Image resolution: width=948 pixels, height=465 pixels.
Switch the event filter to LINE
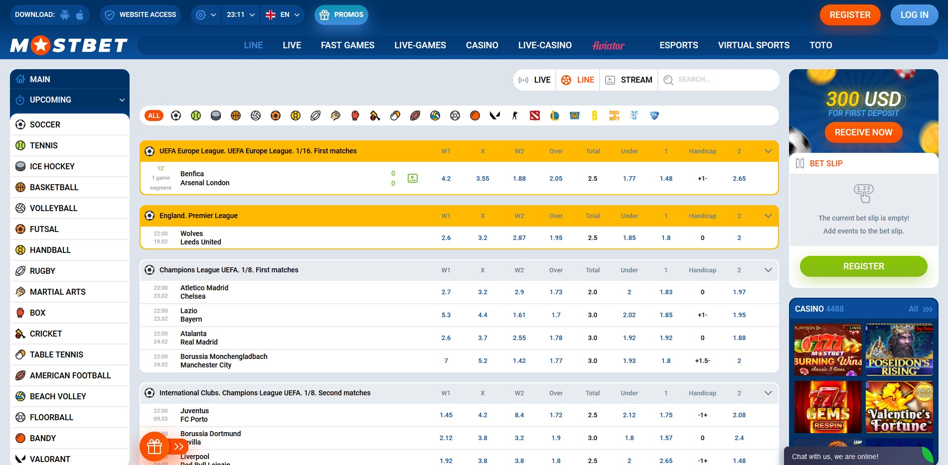click(578, 80)
